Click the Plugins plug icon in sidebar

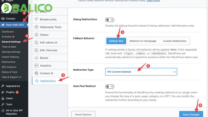[x=3, y=92]
